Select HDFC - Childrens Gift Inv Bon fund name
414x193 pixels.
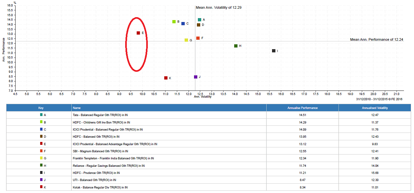102,123
